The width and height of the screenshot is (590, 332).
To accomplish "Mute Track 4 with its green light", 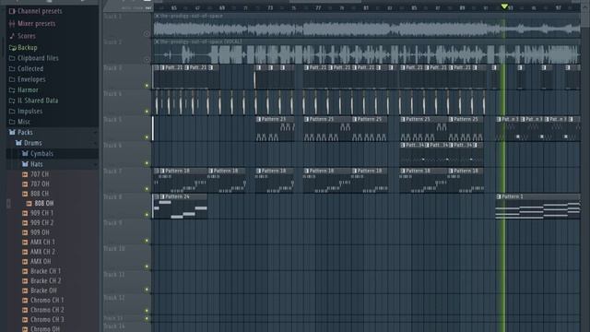I will point(147,112).
